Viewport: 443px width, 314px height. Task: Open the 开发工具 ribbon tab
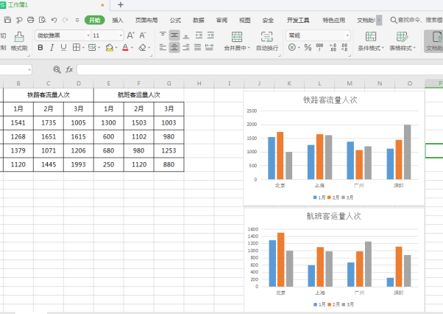pos(298,20)
